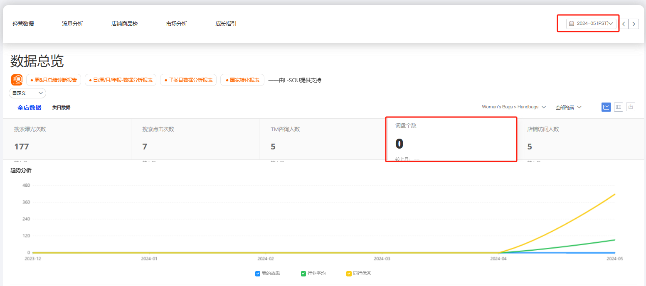Uncheck 我的效果 legend checkbox
The height and width of the screenshot is (286, 646).
[x=258, y=274]
